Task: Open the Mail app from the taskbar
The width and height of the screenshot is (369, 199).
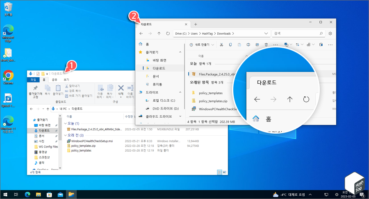Action: click(x=60, y=195)
